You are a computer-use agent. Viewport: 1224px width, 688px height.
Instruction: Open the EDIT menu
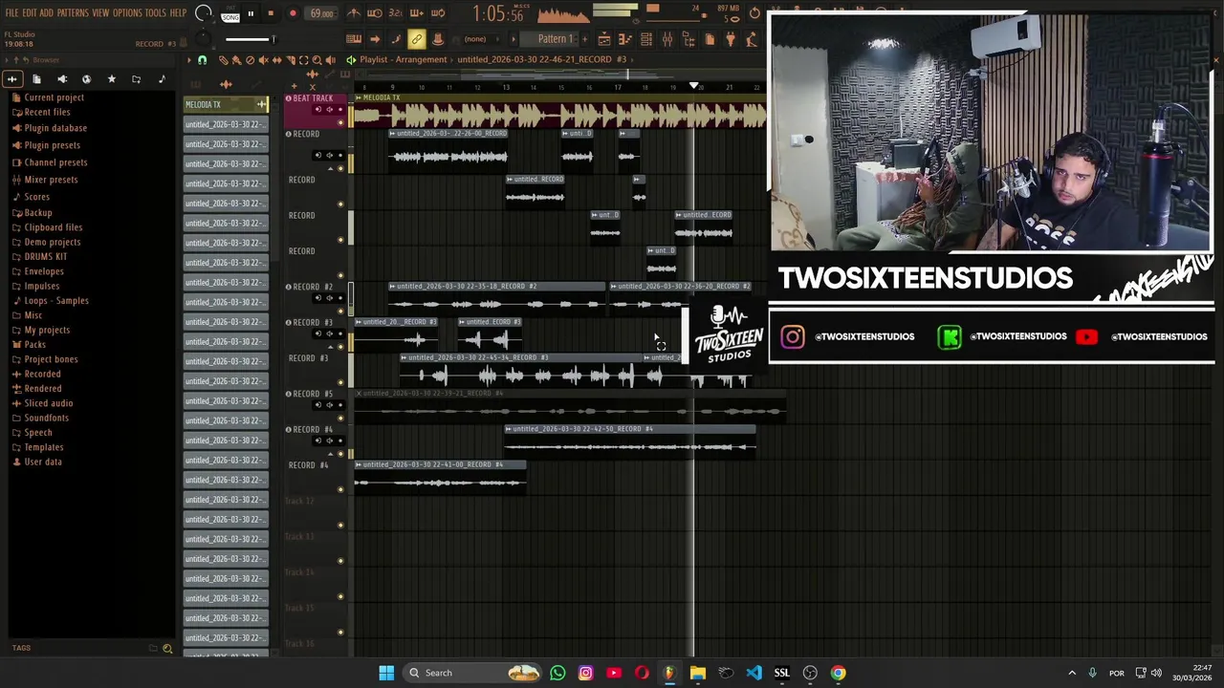click(30, 13)
